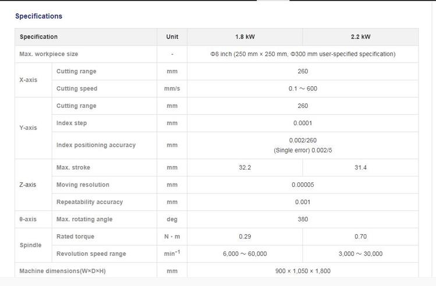
Task: Click the Machine dimensions value 900 × 1,050 × 1,800
Action: click(x=303, y=271)
